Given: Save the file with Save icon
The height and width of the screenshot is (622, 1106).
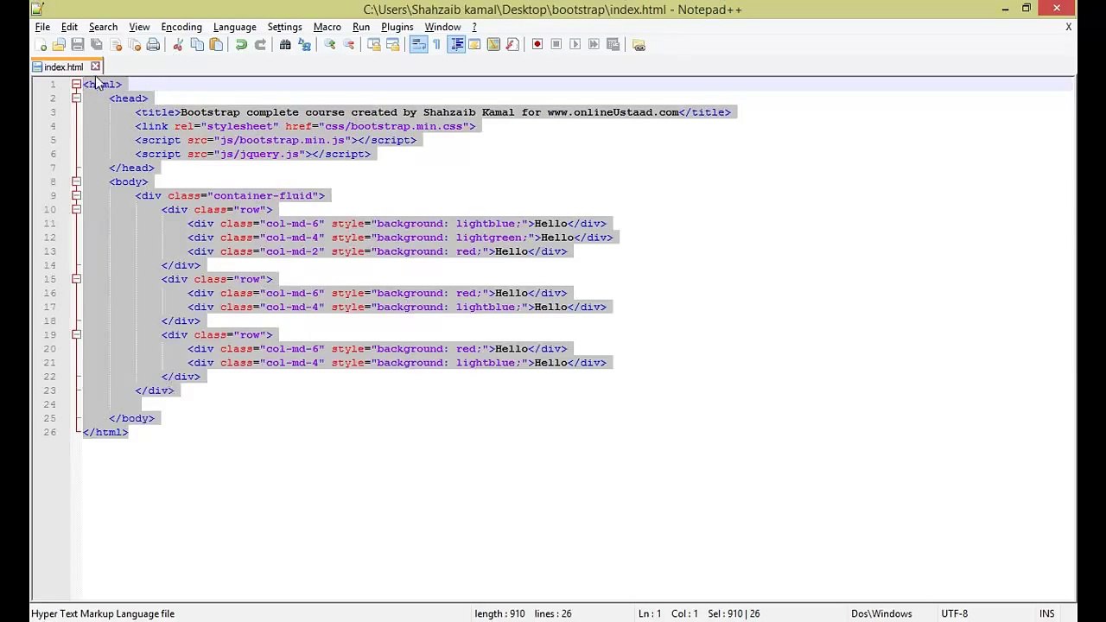Looking at the screenshot, I should [x=78, y=45].
